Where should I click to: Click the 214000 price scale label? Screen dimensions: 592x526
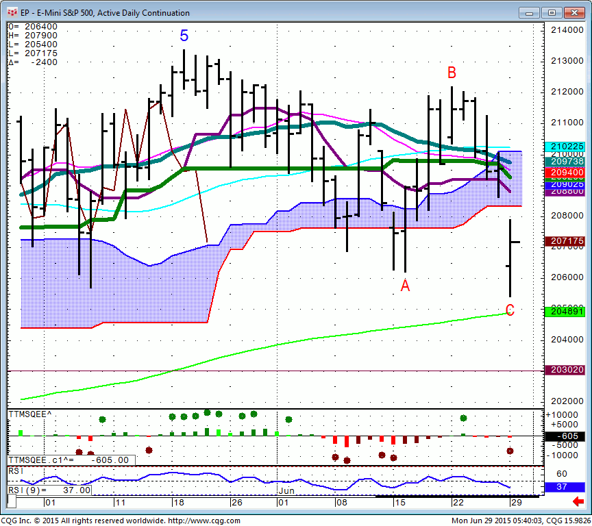click(567, 30)
